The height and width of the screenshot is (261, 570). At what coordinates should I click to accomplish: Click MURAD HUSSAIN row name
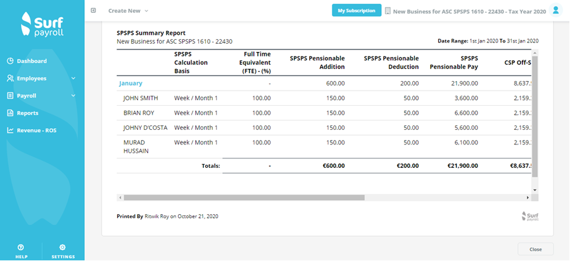136,146
